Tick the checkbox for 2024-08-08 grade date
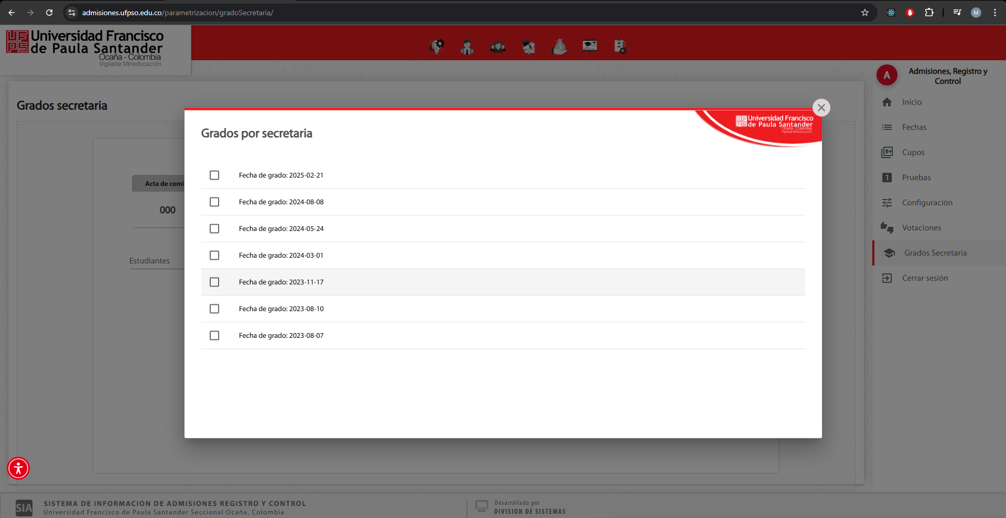 coord(214,202)
